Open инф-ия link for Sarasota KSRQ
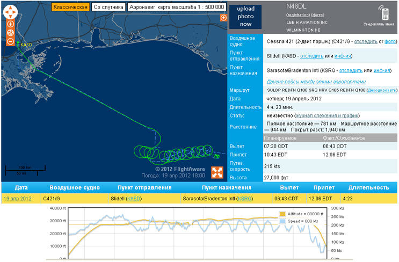 coord(382,70)
